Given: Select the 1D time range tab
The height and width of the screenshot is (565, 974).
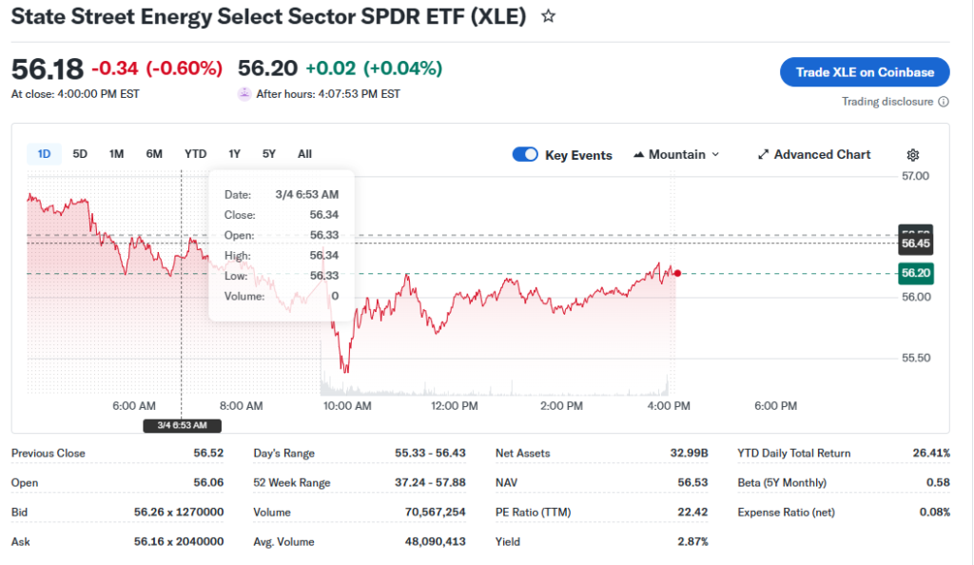Looking at the screenshot, I should [x=44, y=154].
